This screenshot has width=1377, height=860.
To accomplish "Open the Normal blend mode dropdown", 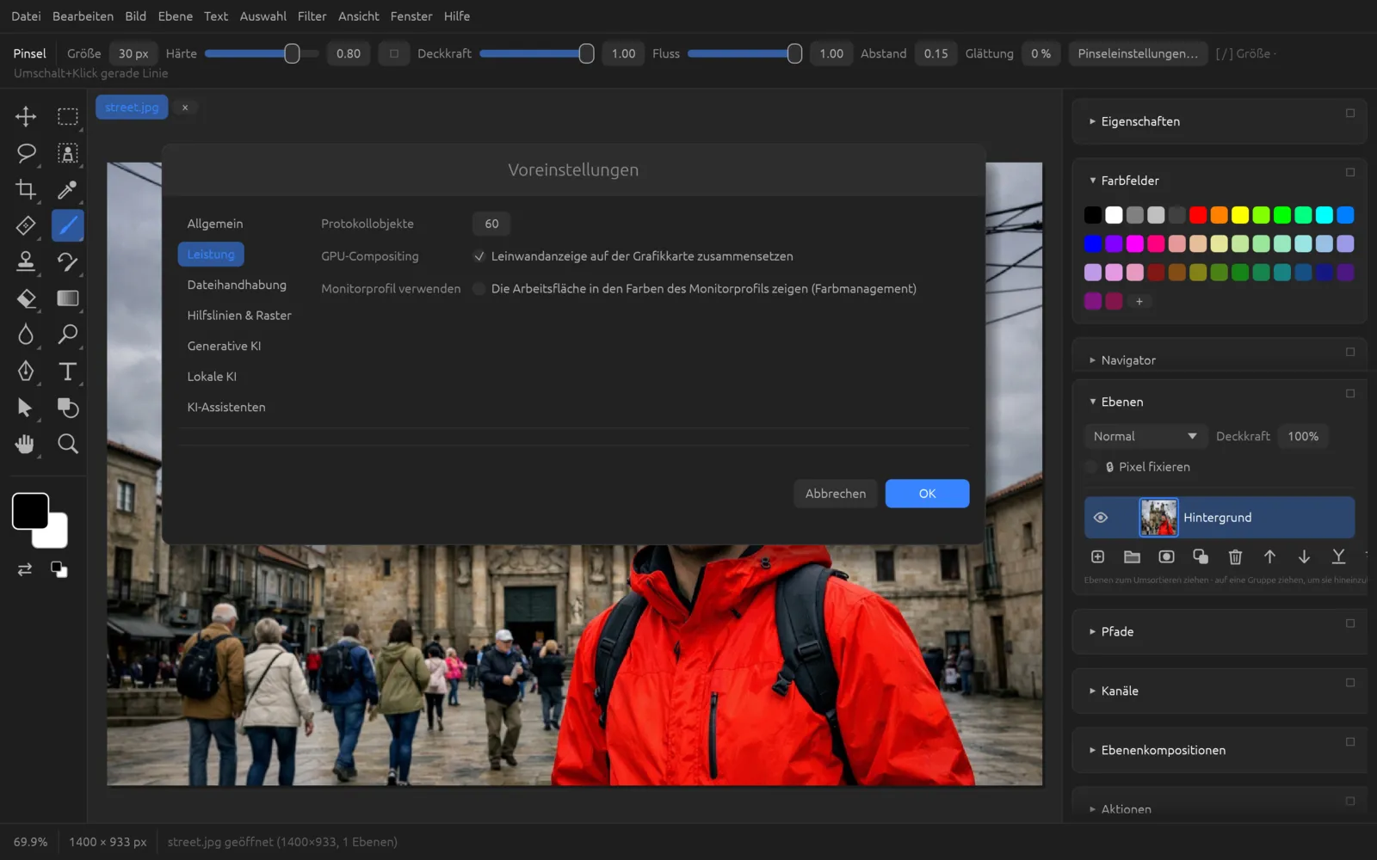I will coord(1145,436).
